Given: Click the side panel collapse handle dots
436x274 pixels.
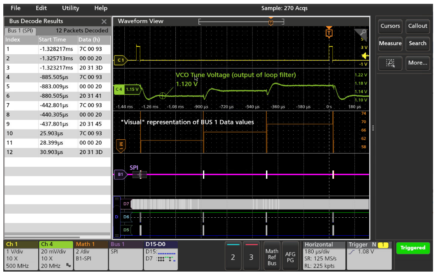Looking at the screenshot, I should click(x=373, y=128).
